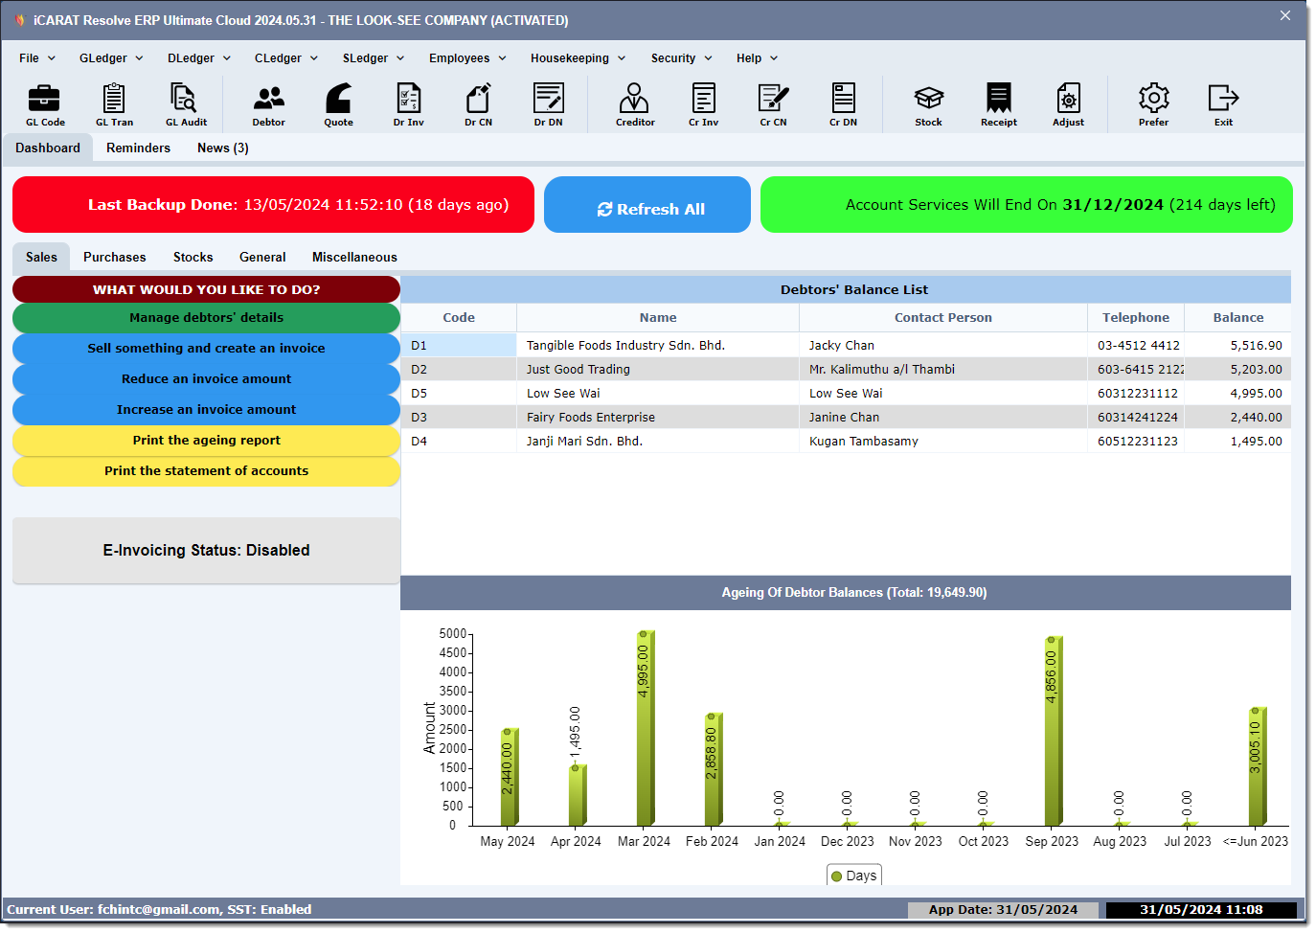The height and width of the screenshot is (933, 1316).
Task: Open the GL Audit icon
Action: [186, 104]
